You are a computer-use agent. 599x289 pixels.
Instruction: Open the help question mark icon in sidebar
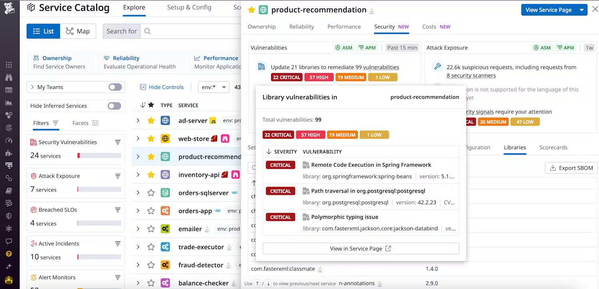[9, 254]
